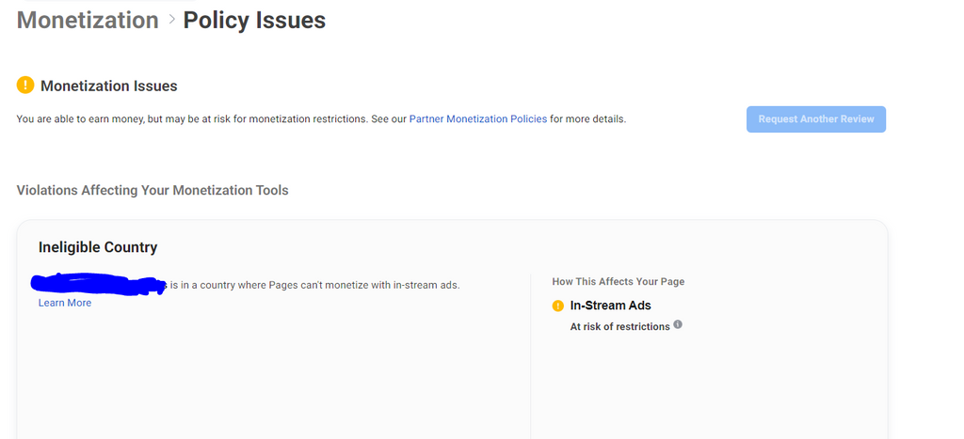Screen dimensions: 964x439
Task: Click Violations Affecting Your Monetization Tools heading
Action: pyautogui.click(x=153, y=190)
